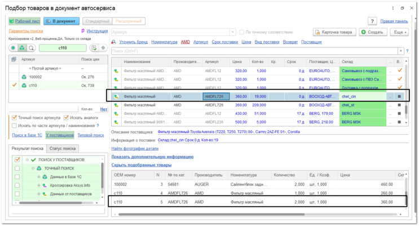This screenshot has width=419, height=226.
Task: Click the green c110 article input field
Action: pos(63,48)
